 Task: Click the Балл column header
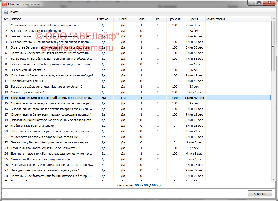[x=141, y=19]
